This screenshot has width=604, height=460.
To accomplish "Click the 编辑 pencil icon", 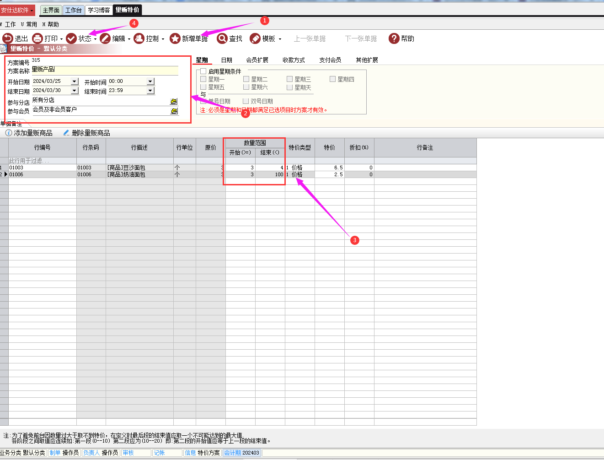I will pos(105,38).
